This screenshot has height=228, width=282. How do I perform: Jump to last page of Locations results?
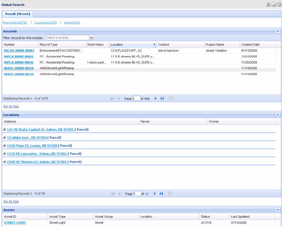pyautogui.click(x=161, y=194)
